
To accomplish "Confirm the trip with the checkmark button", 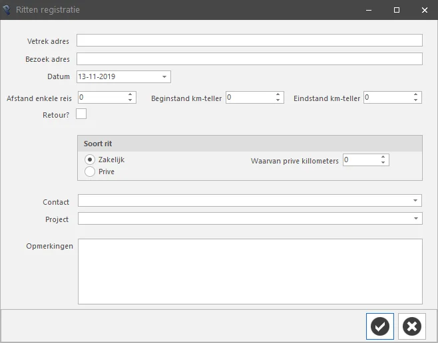I will pos(380,326).
